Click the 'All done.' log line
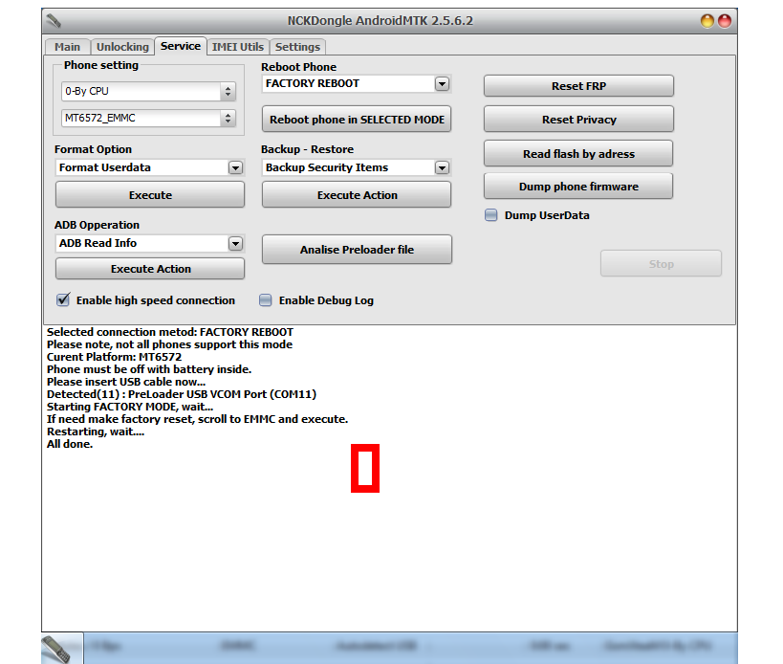783x664 pixels. click(70, 444)
